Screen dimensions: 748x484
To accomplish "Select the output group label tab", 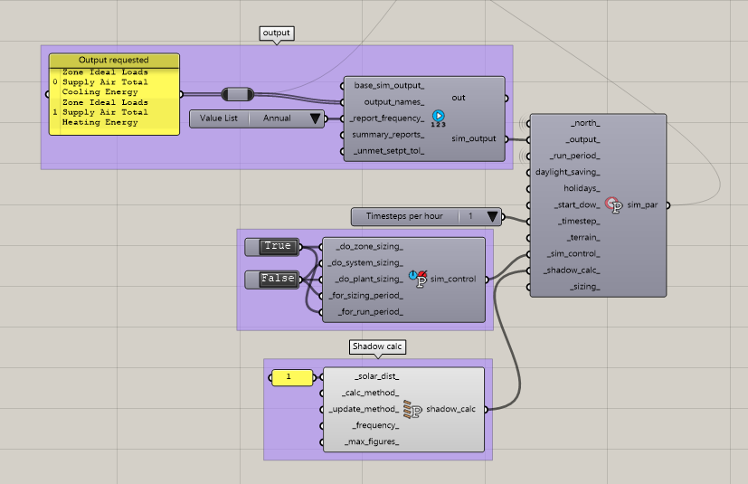I will point(277,33).
